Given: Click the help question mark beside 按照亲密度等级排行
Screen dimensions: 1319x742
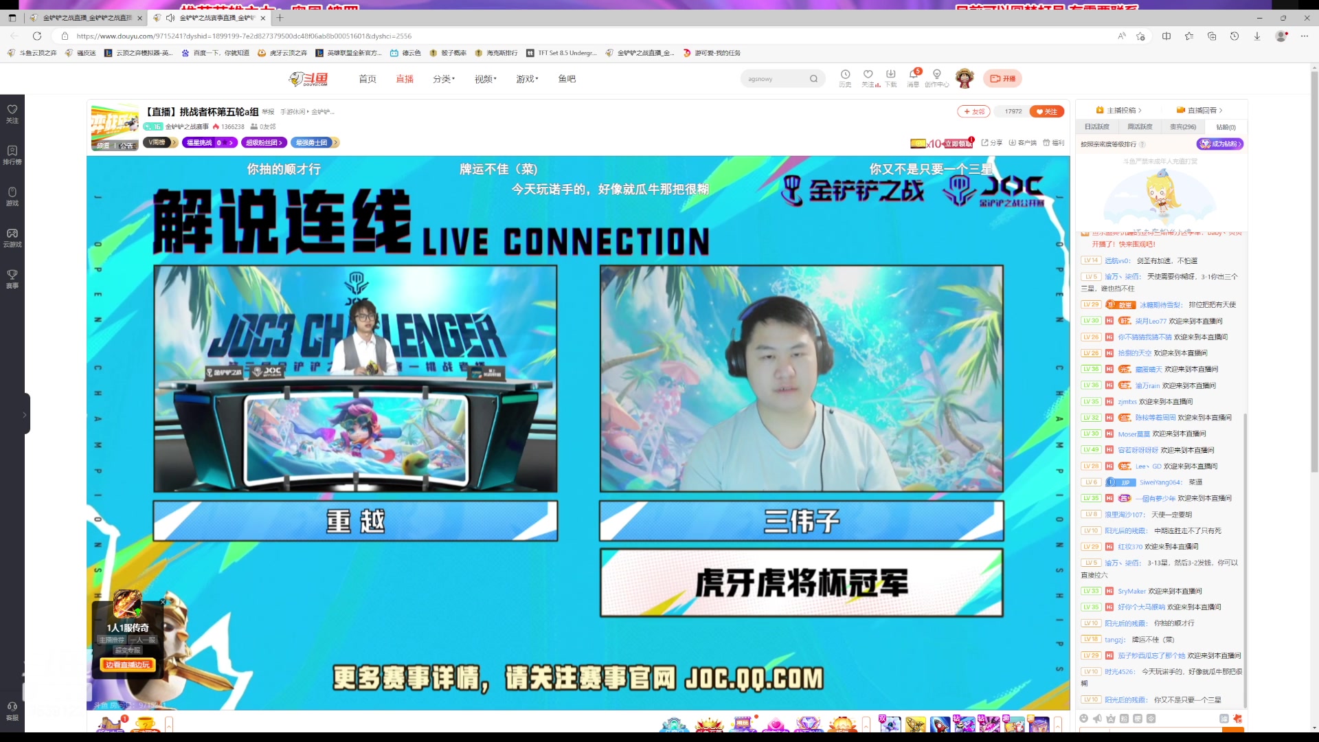Looking at the screenshot, I should click(x=1142, y=144).
